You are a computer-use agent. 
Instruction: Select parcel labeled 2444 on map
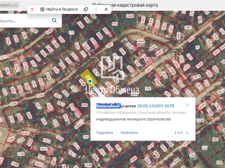[141, 41]
